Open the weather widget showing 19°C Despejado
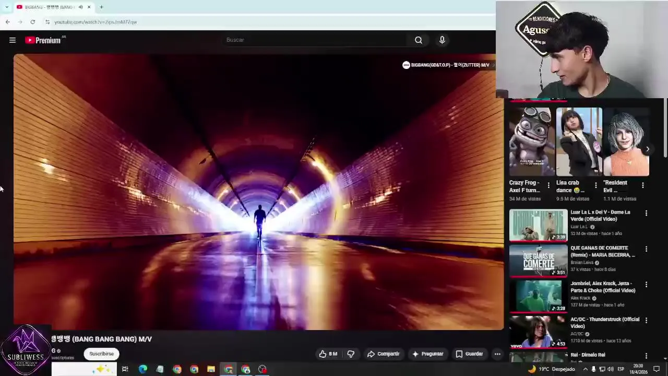Screen dimensions: 668x376 pyautogui.click(x=551, y=369)
